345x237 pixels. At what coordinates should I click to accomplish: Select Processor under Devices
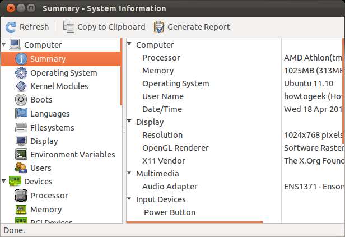click(49, 196)
